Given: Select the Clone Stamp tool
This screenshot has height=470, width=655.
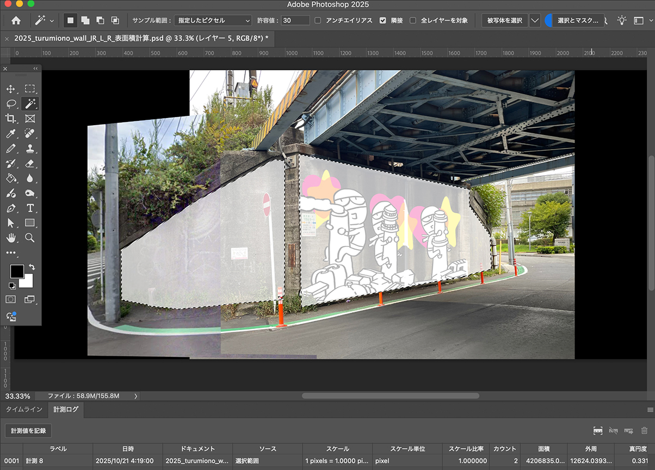Looking at the screenshot, I should 30,149.
